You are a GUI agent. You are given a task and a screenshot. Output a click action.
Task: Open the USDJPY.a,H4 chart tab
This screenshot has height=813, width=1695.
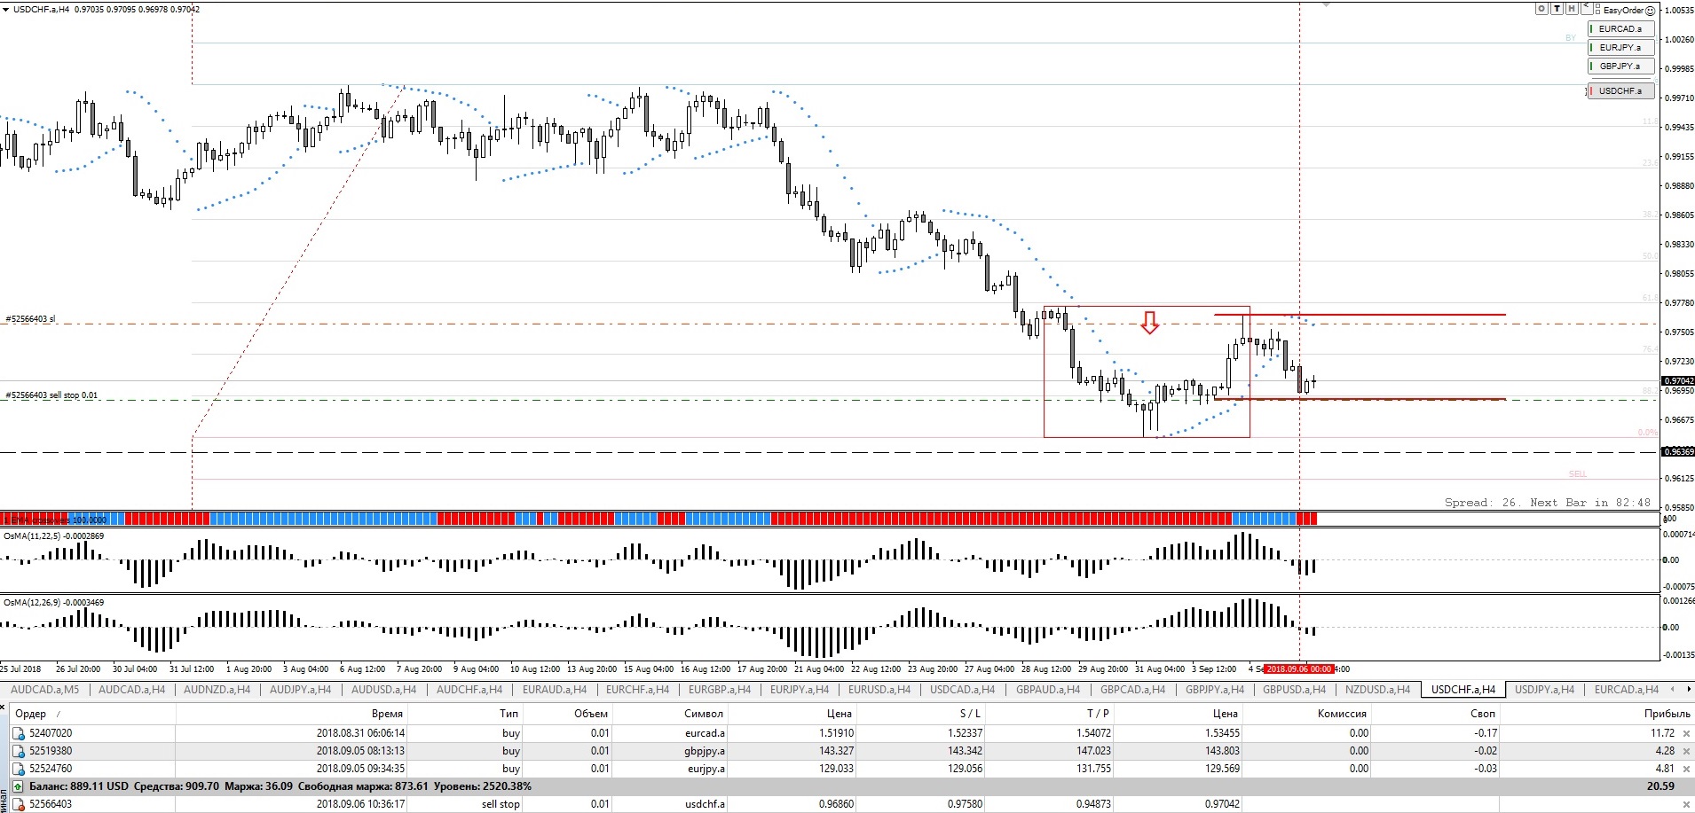(1544, 689)
